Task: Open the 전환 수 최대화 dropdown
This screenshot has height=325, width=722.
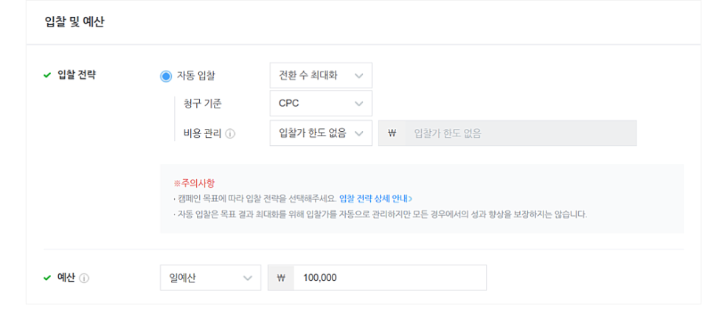Action: click(321, 75)
